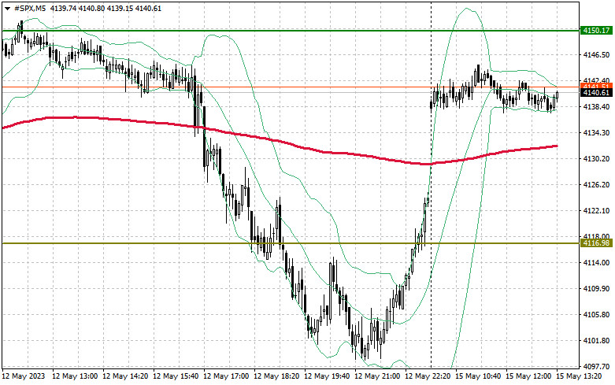Click the green horizontal resistance line
This screenshot has width=615, height=385.
click(236, 31)
